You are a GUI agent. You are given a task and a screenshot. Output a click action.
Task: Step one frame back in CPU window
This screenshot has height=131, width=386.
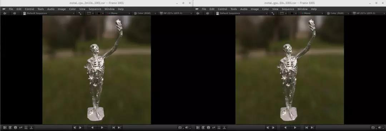click(x=75, y=127)
